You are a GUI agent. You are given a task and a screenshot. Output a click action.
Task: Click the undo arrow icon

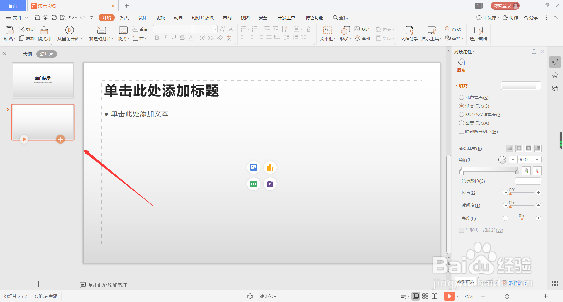pos(71,18)
